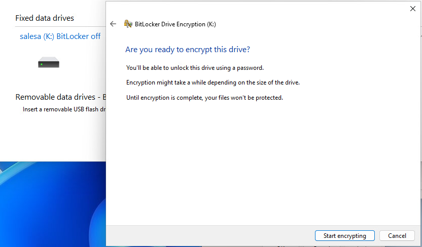Click the Start encrypting button
Viewport: 422px width, 247px height.
click(x=344, y=236)
